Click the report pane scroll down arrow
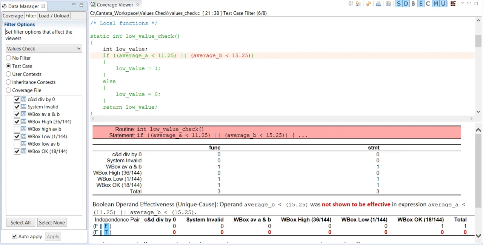483x245 pixels. [x=478, y=236]
